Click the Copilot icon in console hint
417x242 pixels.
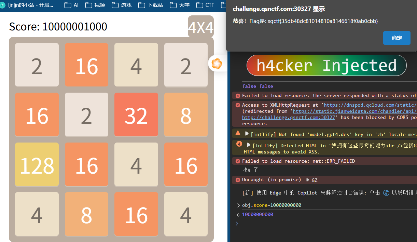[386, 193]
